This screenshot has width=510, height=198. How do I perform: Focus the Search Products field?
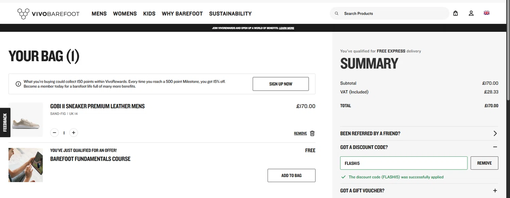point(389,14)
